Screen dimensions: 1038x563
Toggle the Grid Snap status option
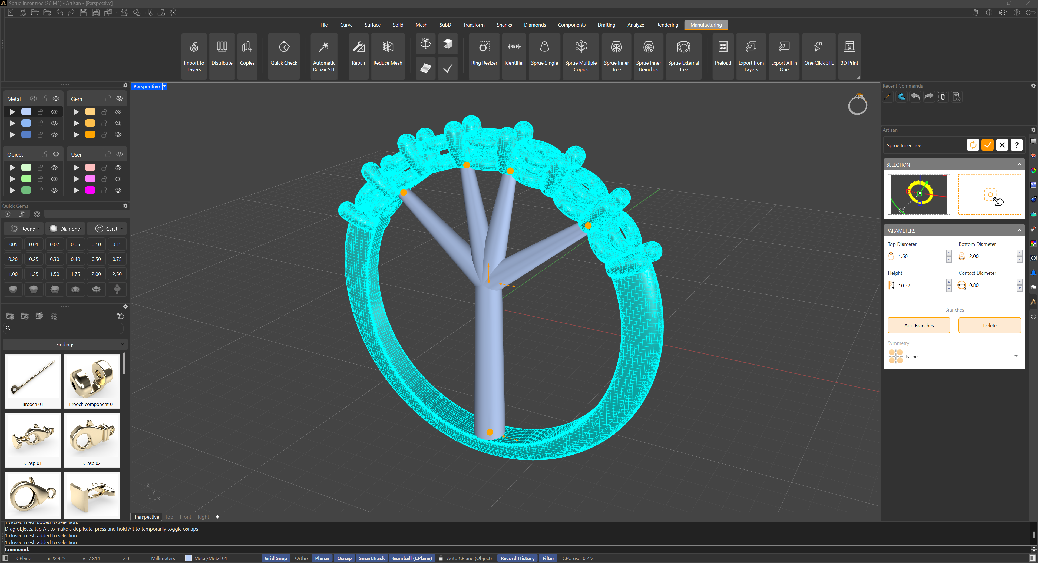(276, 558)
